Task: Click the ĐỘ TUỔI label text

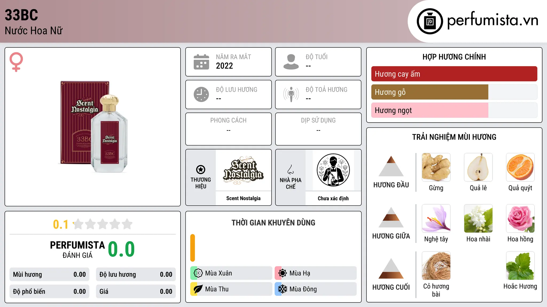Action: [317, 57]
